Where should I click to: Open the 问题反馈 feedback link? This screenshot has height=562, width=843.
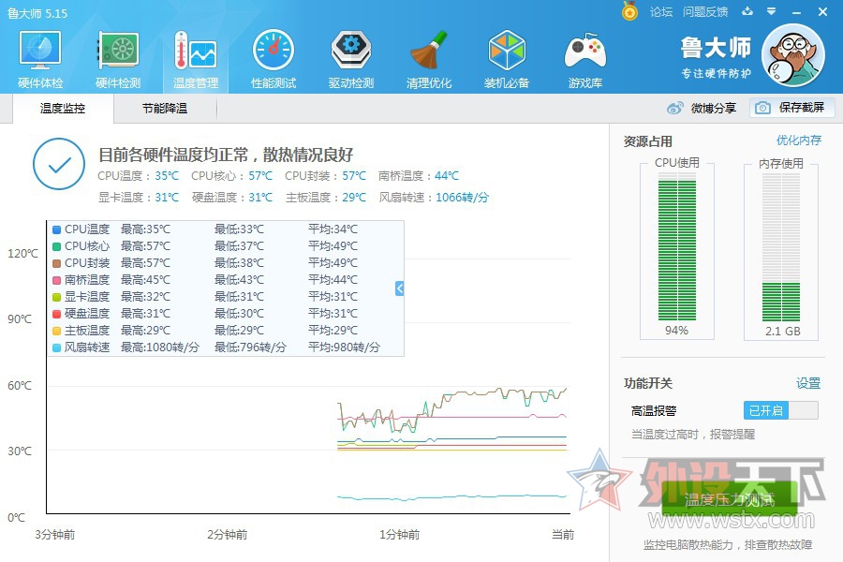click(705, 11)
